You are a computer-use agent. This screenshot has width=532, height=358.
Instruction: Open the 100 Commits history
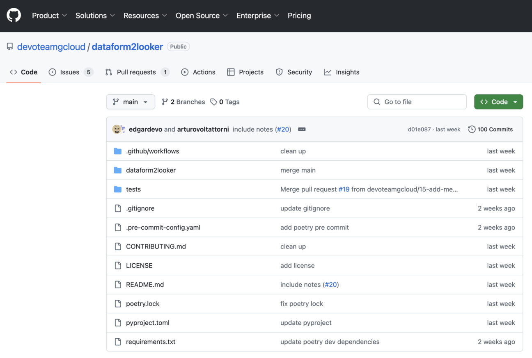point(491,129)
